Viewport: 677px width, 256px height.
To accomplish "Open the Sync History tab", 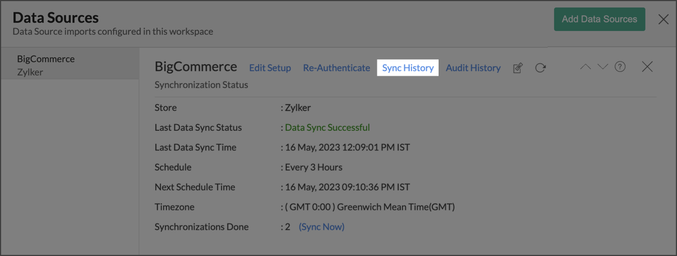I will point(408,68).
